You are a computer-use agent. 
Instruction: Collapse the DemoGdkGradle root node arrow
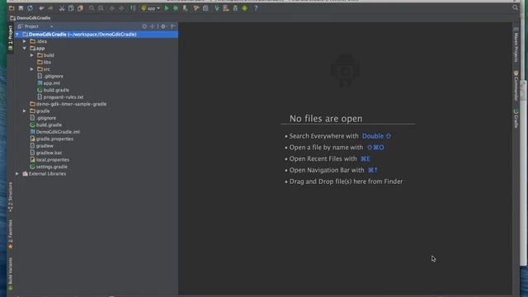tap(17, 35)
